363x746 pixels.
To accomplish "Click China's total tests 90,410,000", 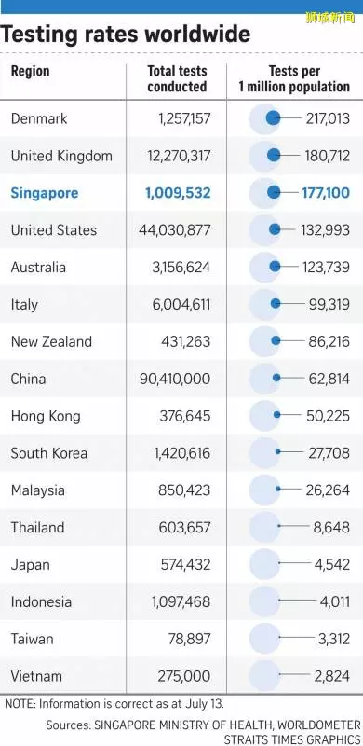I will click(175, 379).
